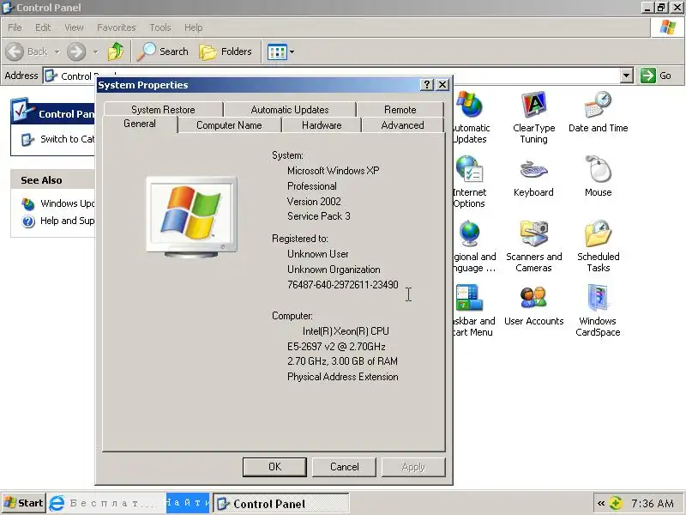
Task: Open the Favorites menu
Action: point(117,27)
